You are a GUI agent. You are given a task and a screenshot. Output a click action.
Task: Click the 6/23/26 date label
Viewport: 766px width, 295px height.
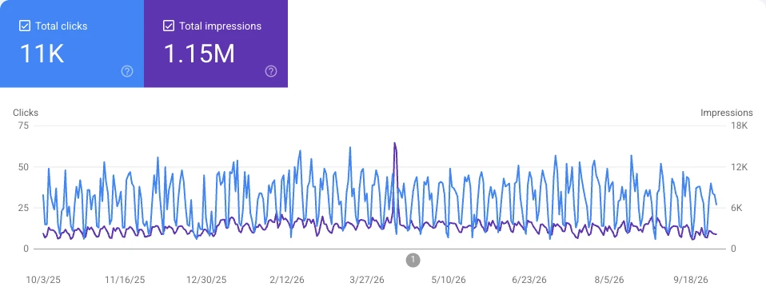[x=529, y=281]
